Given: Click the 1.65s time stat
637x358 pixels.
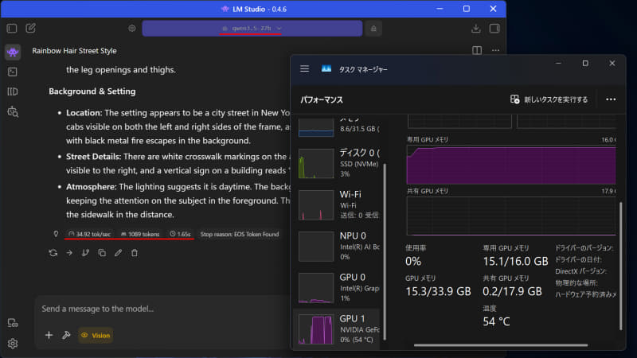Looking at the screenshot, I should [x=180, y=234].
